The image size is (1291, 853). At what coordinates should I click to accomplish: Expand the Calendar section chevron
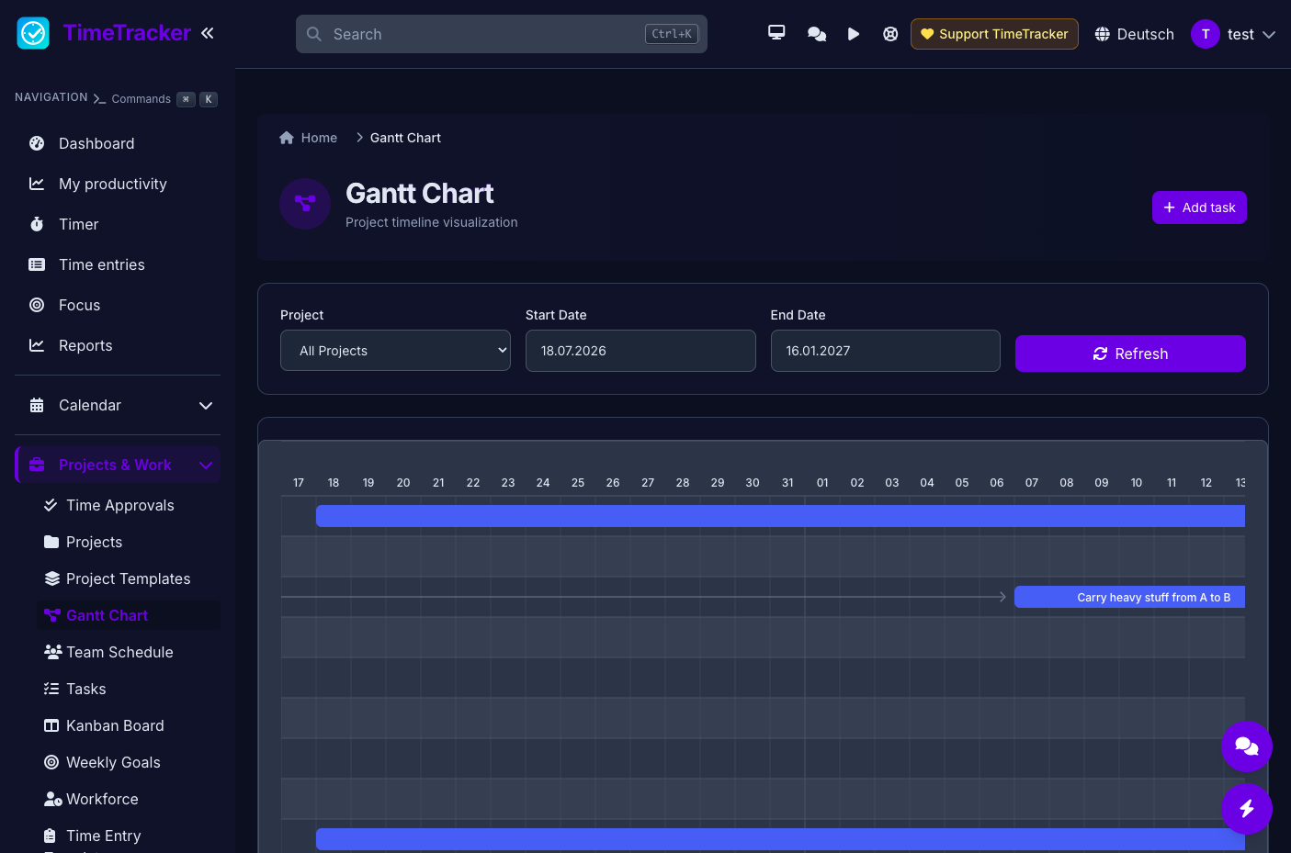coord(206,406)
